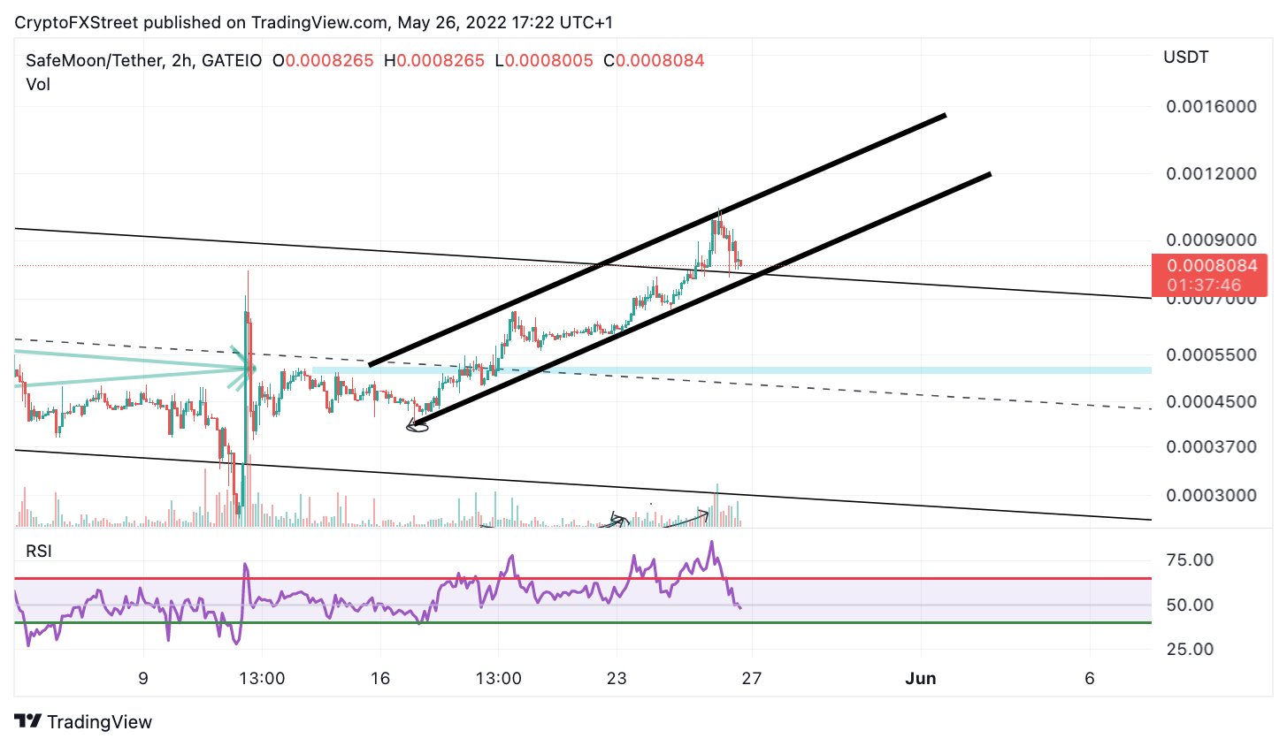The image size is (1287, 746).
Task: Click the 23 date label on time axis
Action: coord(617,679)
